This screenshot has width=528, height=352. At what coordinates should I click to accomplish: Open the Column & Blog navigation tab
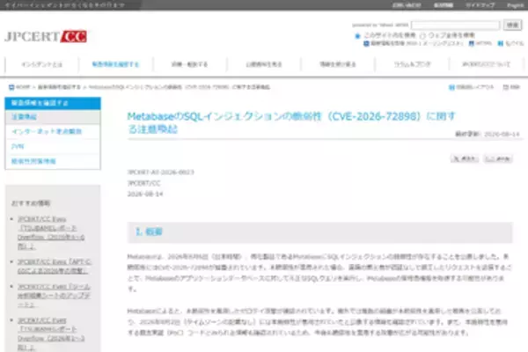pyautogui.click(x=412, y=64)
